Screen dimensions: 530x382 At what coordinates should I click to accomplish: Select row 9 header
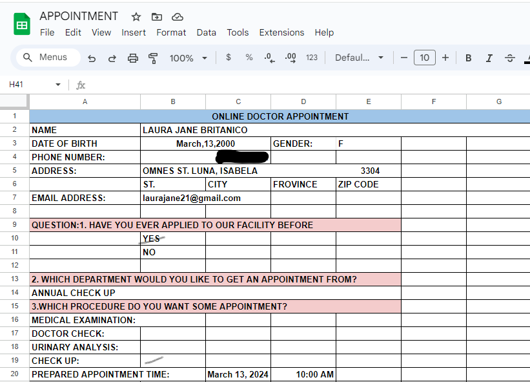(15, 225)
